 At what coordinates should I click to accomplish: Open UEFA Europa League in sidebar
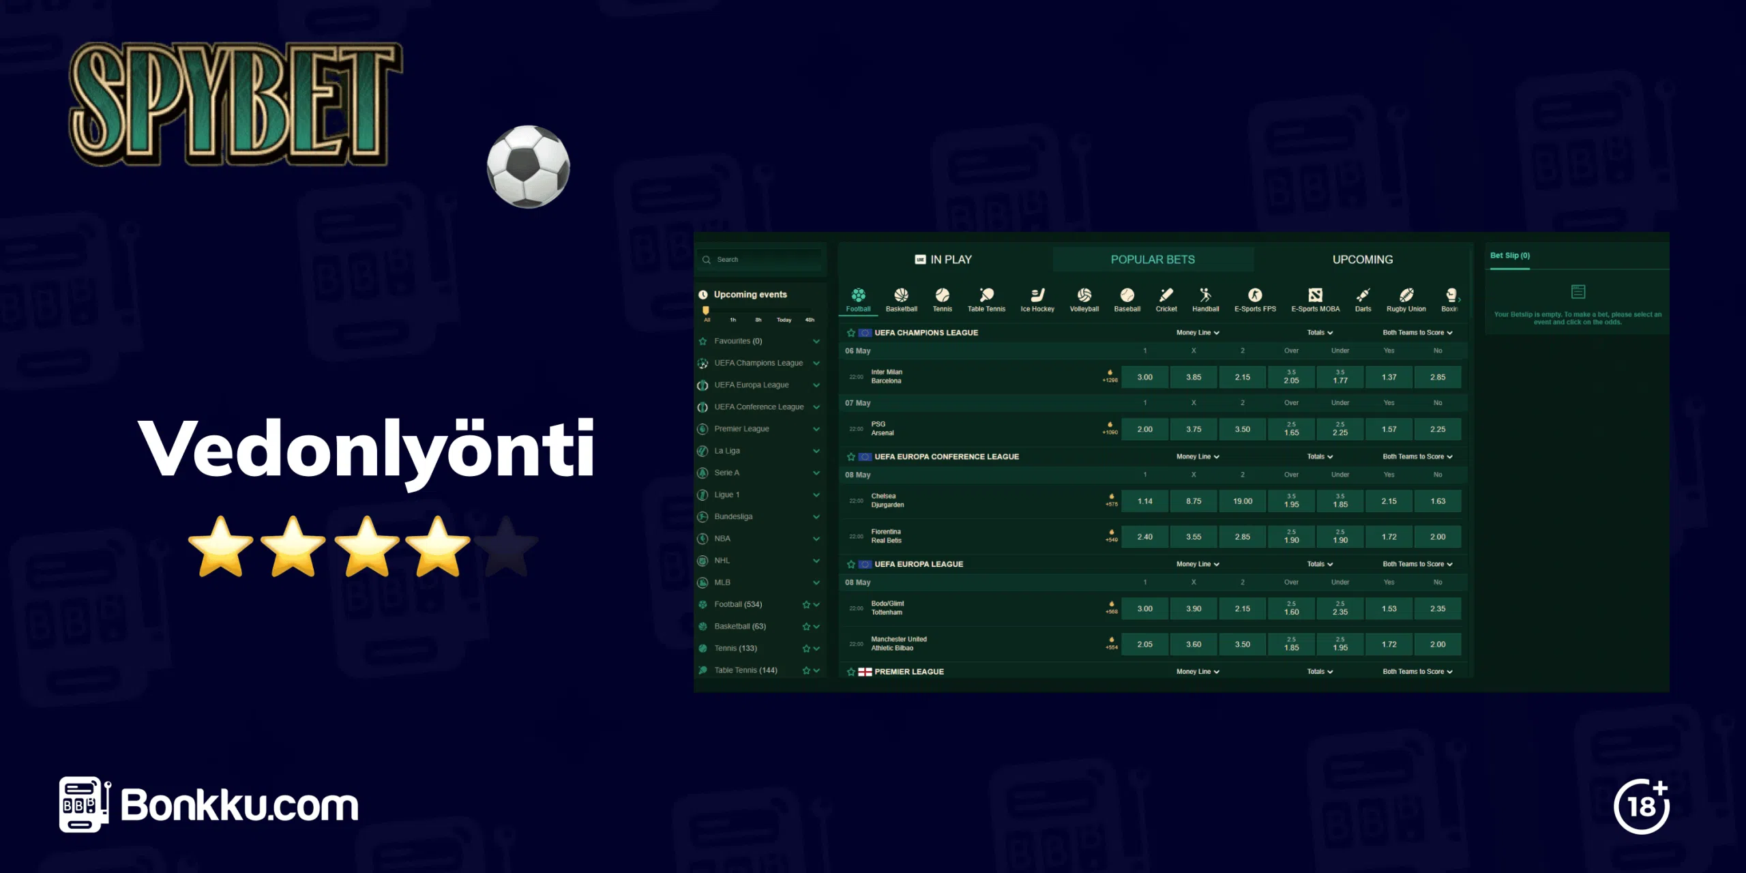pyautogui.click(x=758, y=385)
